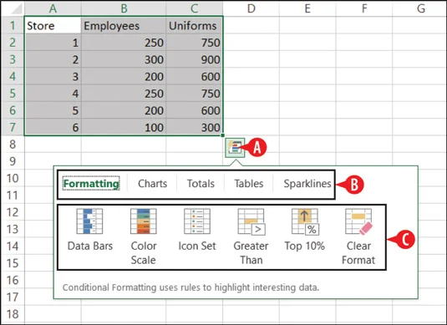
Task: Switch to the Tables tab
Action: point(249,184)
